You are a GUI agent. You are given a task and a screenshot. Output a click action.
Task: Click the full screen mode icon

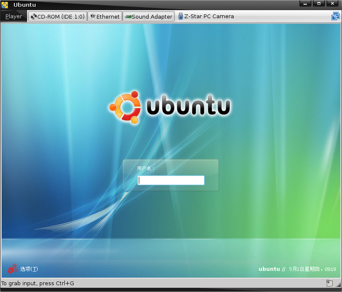(336, 16)
